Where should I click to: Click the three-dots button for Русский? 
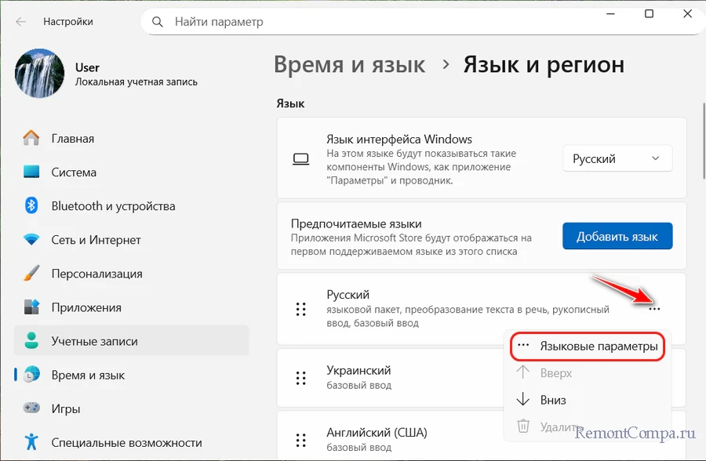[x=655, y=309]
